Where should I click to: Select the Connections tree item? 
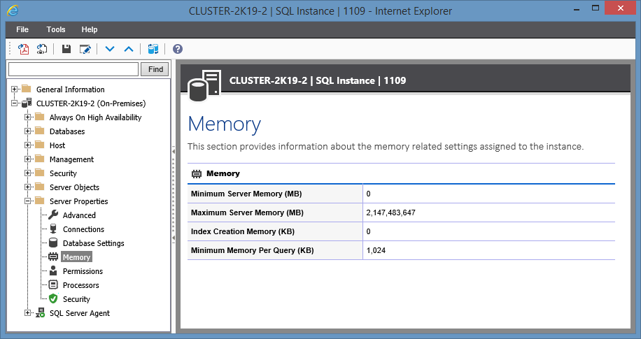[x=83, y=229]
